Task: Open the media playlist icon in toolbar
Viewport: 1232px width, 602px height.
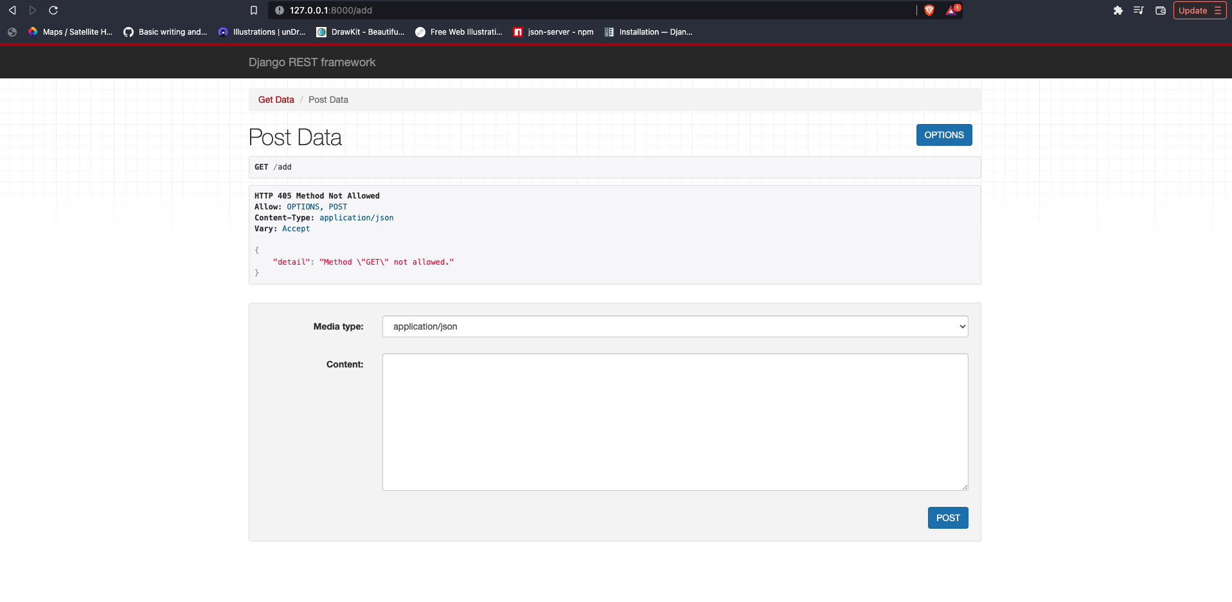Action: point(1139,10)
